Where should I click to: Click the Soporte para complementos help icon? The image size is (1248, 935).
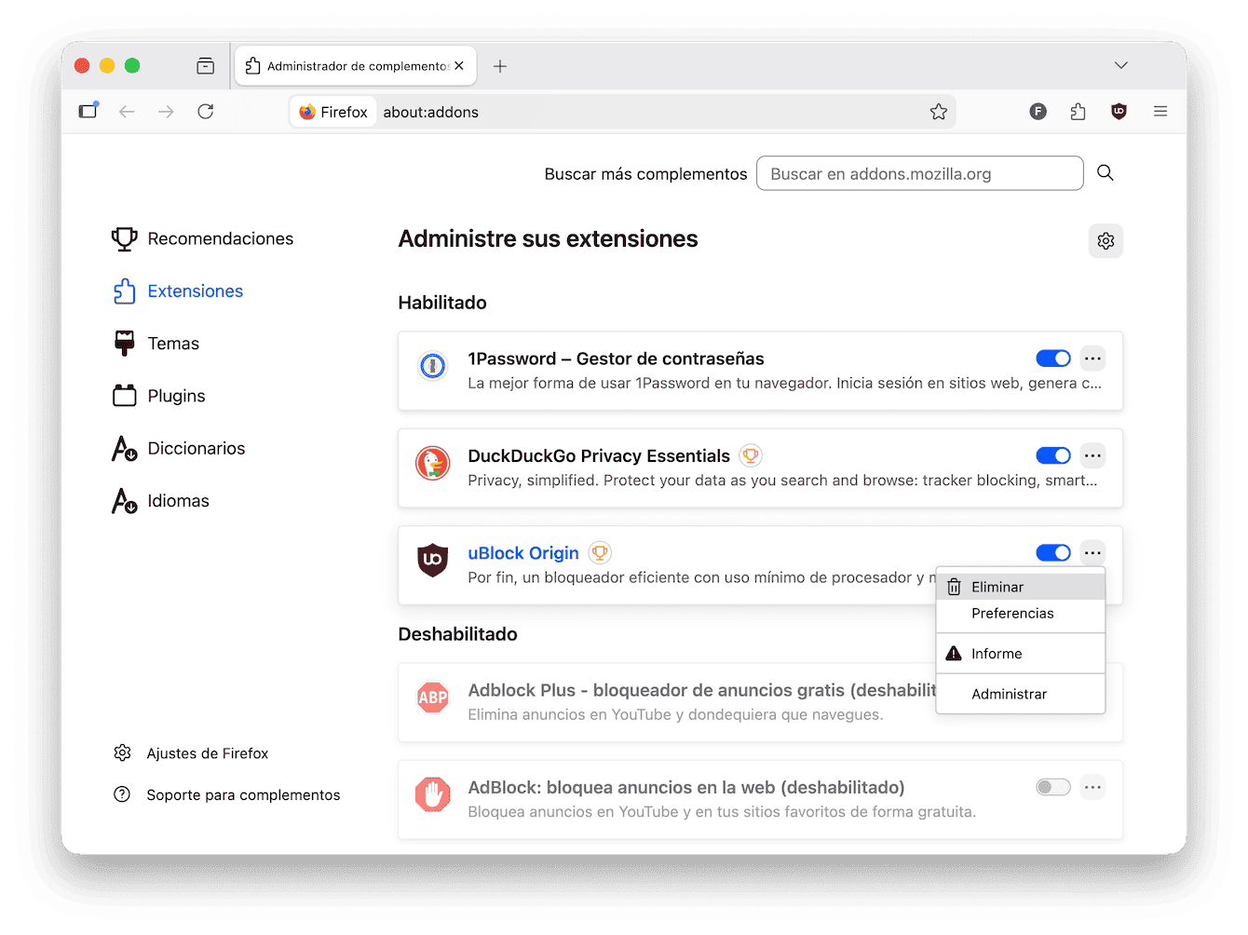122,794
